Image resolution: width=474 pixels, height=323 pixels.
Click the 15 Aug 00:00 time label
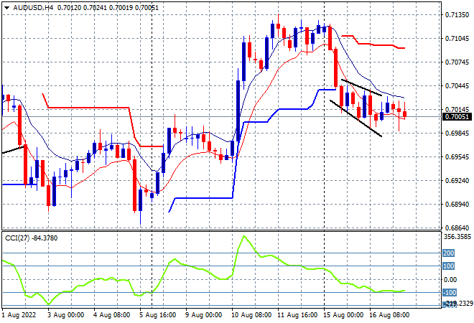(x=344, y=315)
